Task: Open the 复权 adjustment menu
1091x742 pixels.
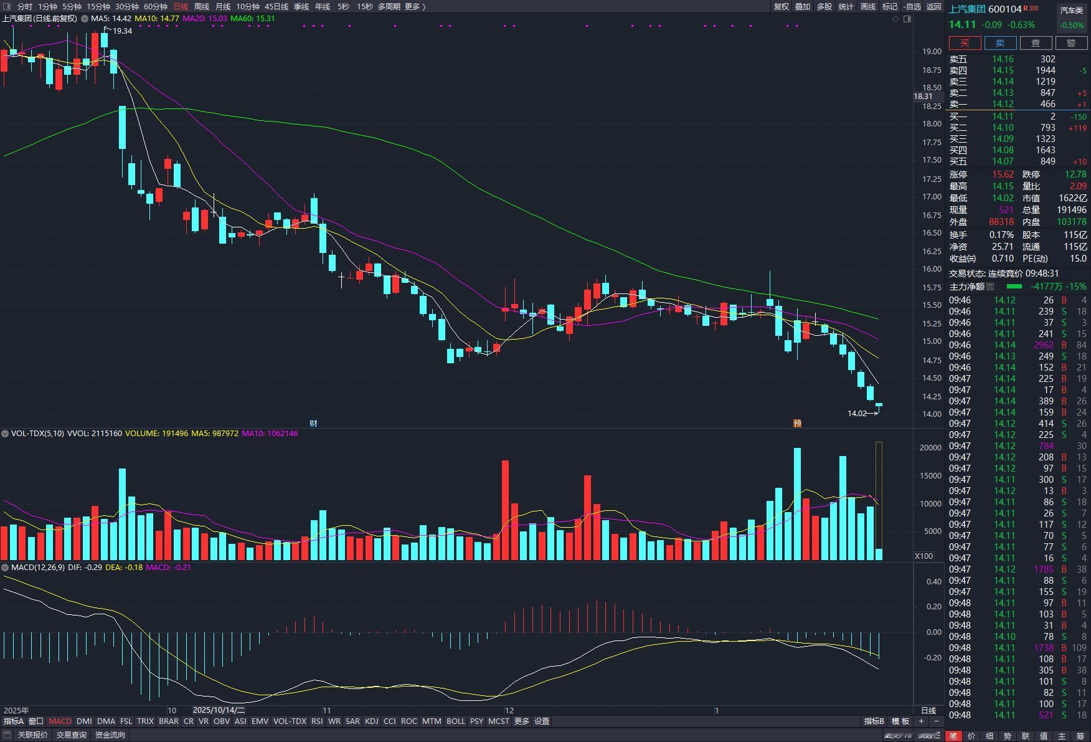Action: (782, 6)
